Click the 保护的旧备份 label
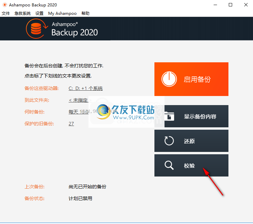This screenshot has height=224, width=253. 39,124
